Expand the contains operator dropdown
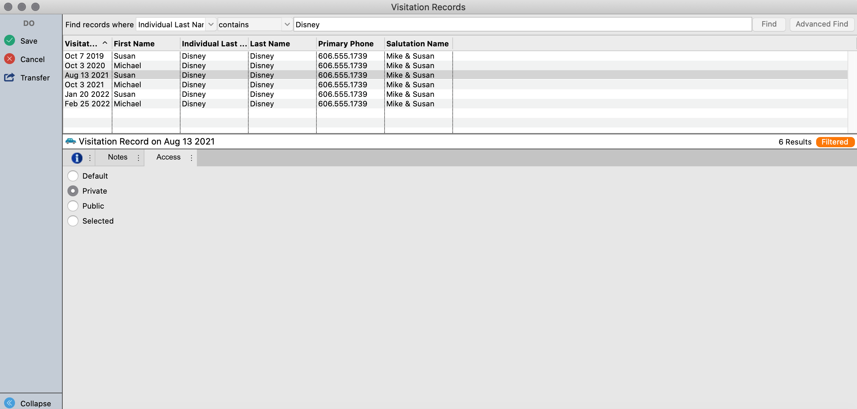 (287, 25)
